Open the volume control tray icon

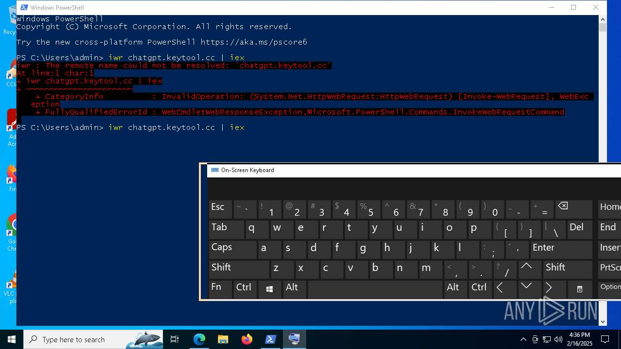pyautogui.click(x=558, y=339)
